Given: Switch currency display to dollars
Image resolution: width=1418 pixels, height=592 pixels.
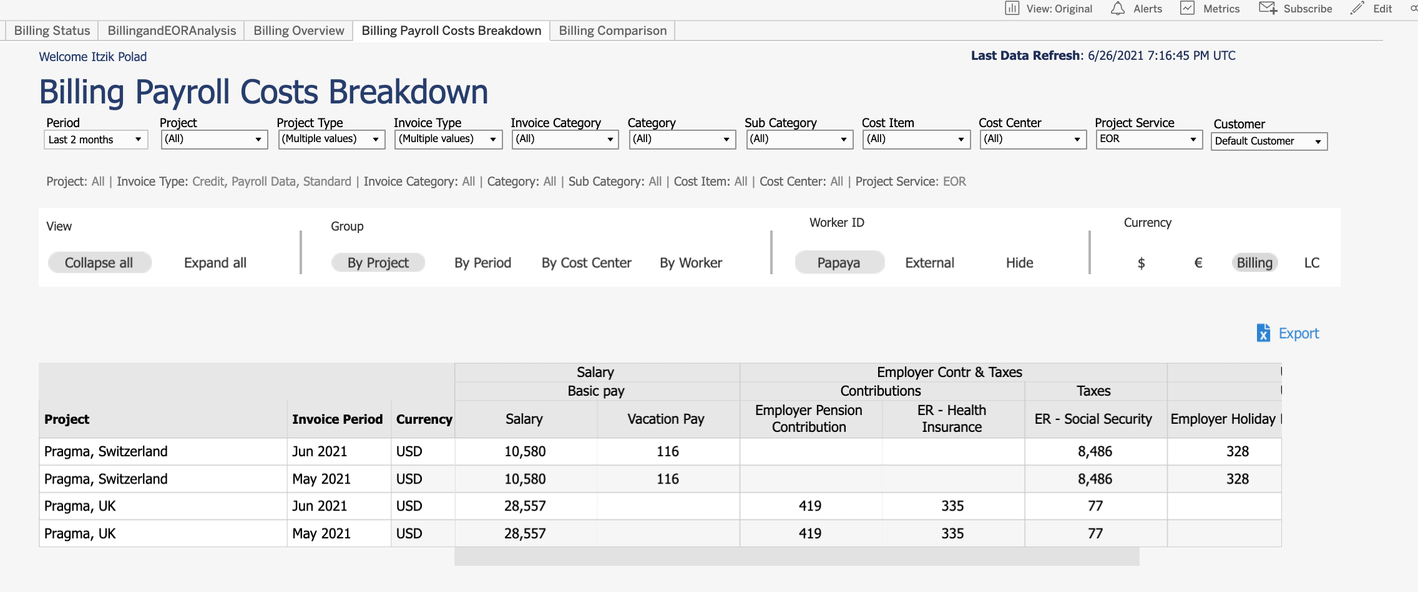Looking at the screenshot, I should (x=1141, y=262).
